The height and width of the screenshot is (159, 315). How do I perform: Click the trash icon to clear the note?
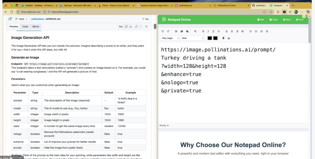[x=223, y=38]
